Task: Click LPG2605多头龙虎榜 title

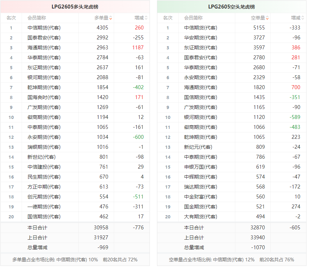Action: tap(75, 7)
